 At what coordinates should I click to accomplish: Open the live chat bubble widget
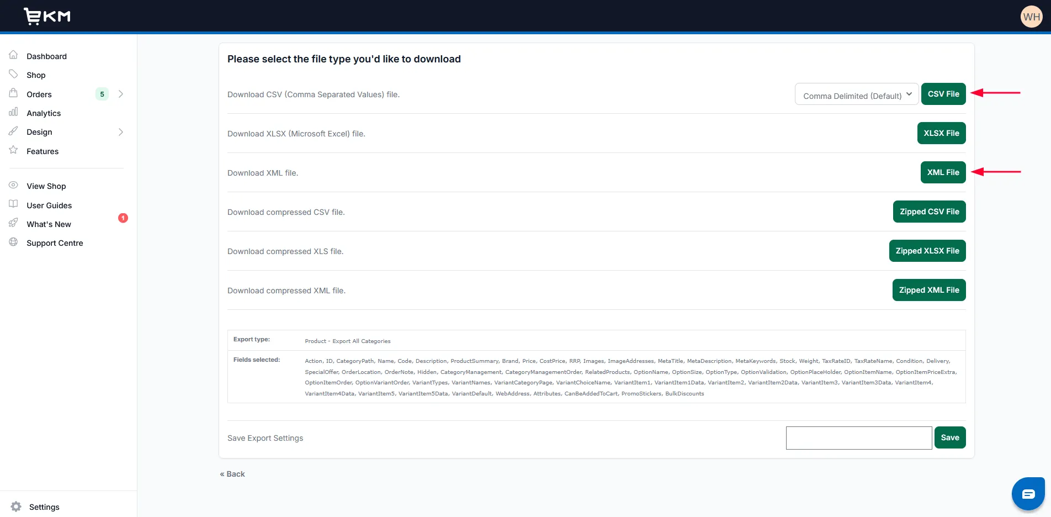[x=1028, y=494]
